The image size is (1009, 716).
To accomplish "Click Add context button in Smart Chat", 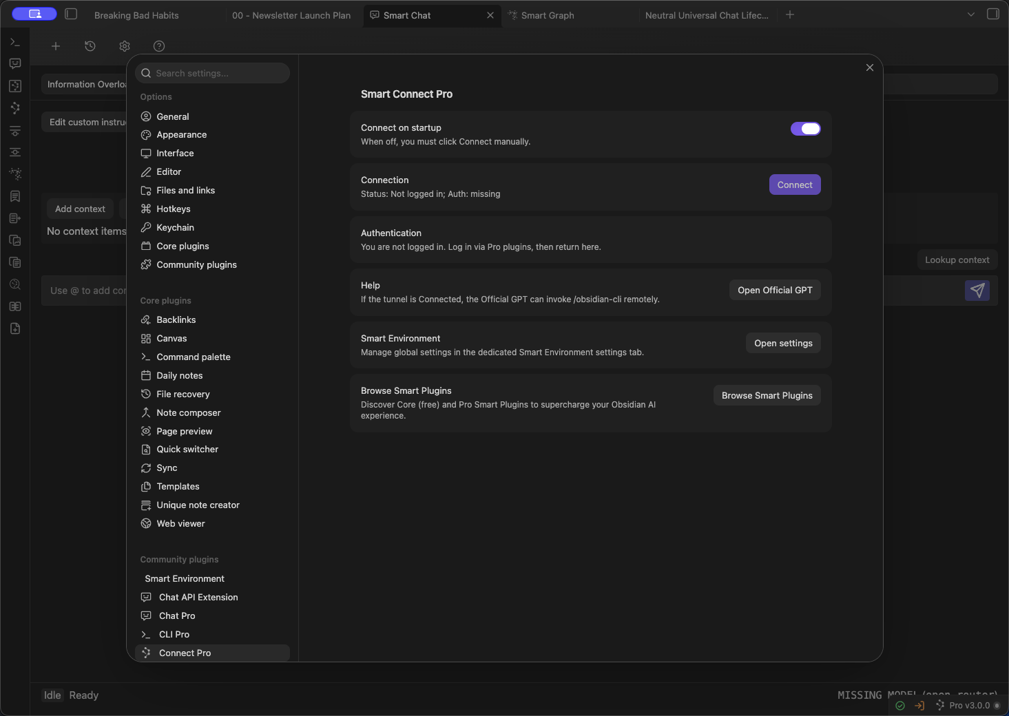I will [x=80, y=209].
